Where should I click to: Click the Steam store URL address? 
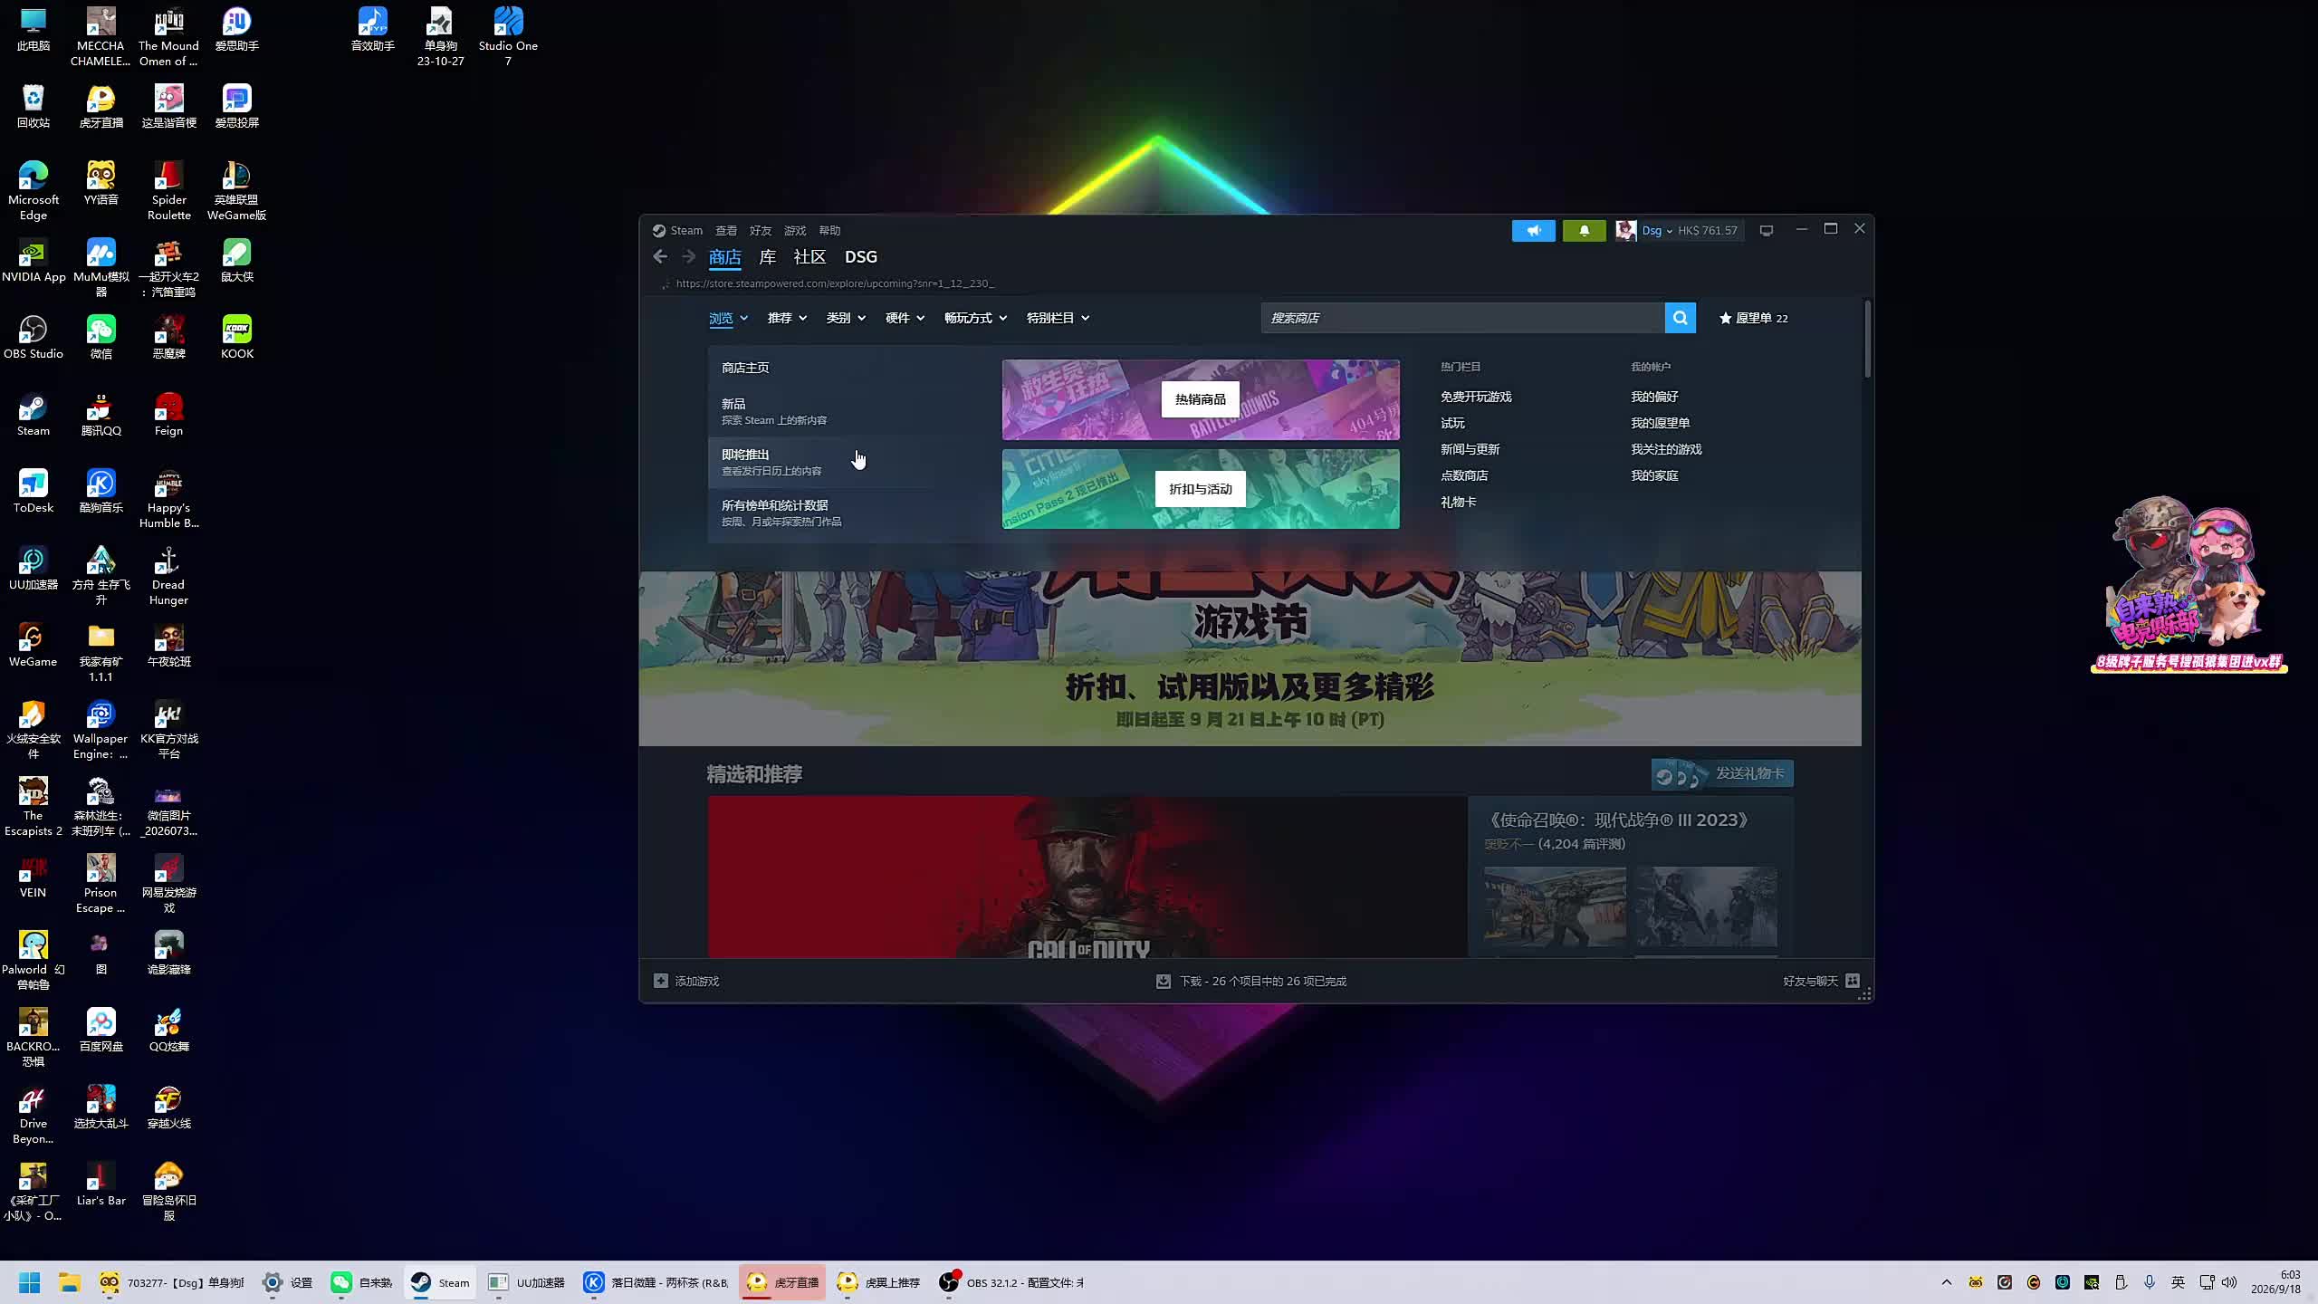[835, 283]
